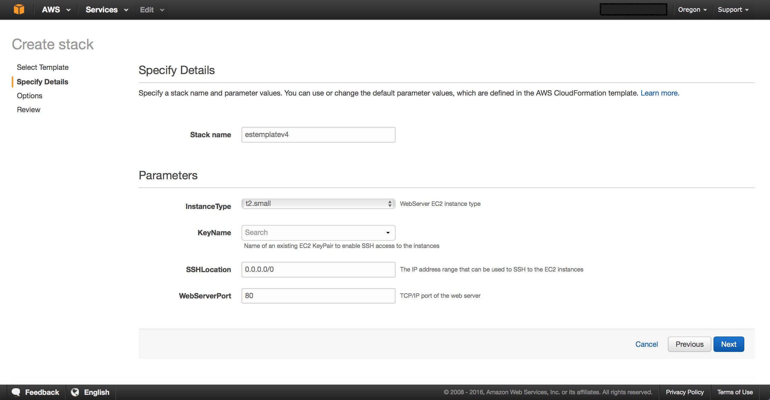
Task: Click the orange AWS cube logo
Action: [x=19, y=9]
